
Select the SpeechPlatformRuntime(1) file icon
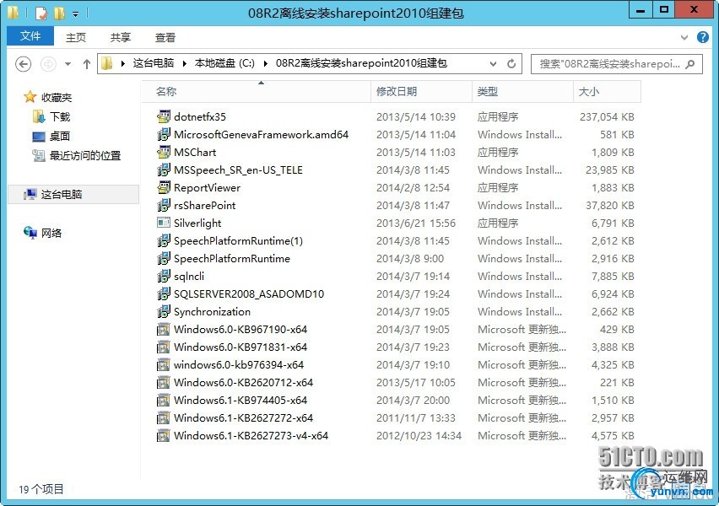(x=164, y=240)
